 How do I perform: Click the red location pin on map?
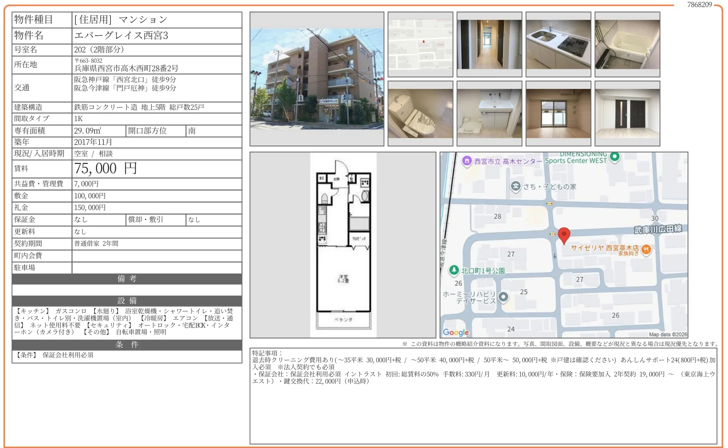click(564, 234)
